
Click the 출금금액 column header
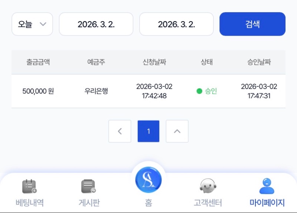(x=38, y=62)
